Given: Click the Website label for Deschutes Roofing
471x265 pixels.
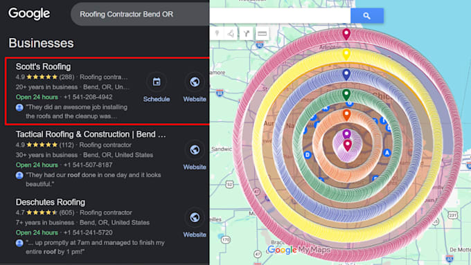Looking at the screenshot, I should 195,235.
